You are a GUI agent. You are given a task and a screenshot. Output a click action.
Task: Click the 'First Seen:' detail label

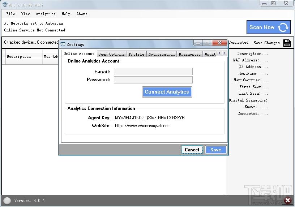click(x=251, y=87)
